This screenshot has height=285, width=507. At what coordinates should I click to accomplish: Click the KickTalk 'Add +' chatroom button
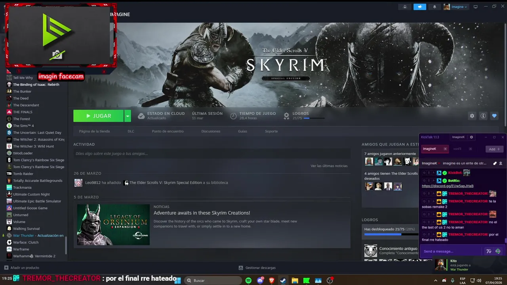[x=494, y=149]
